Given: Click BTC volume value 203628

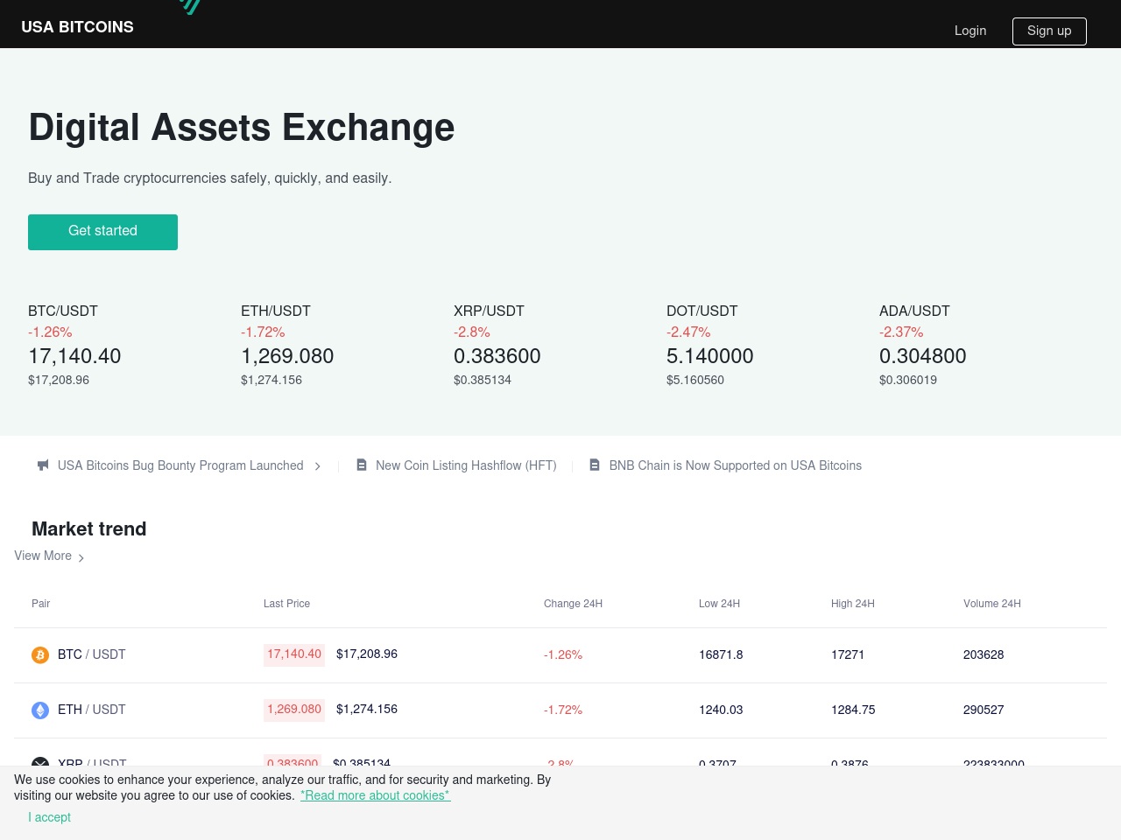Looking at the screenshot, I should point(984,655).
